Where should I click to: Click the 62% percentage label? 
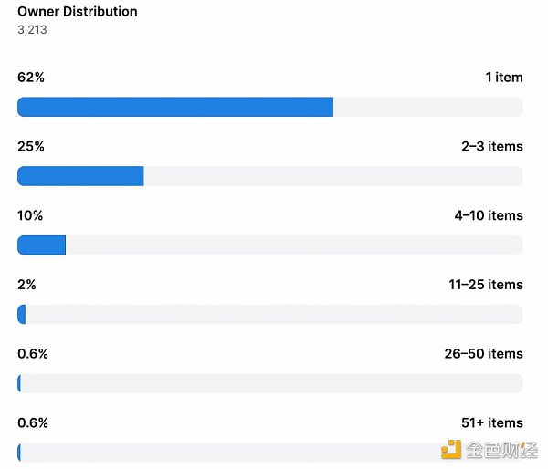(x=31, y=78)
